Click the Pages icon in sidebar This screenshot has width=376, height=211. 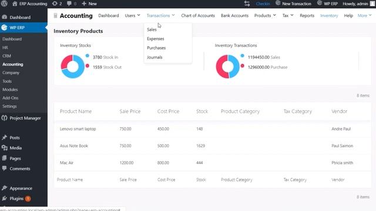point(4,158)
